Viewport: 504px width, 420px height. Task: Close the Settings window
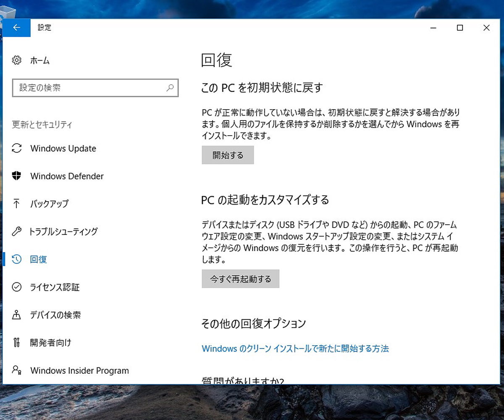pos(486,28)
